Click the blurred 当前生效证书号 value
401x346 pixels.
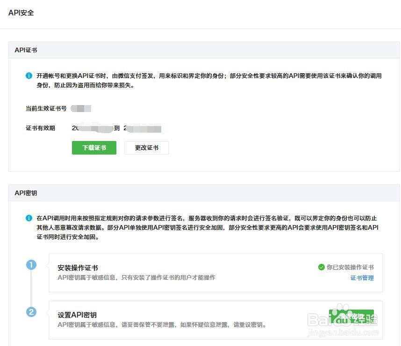(82, 108)
